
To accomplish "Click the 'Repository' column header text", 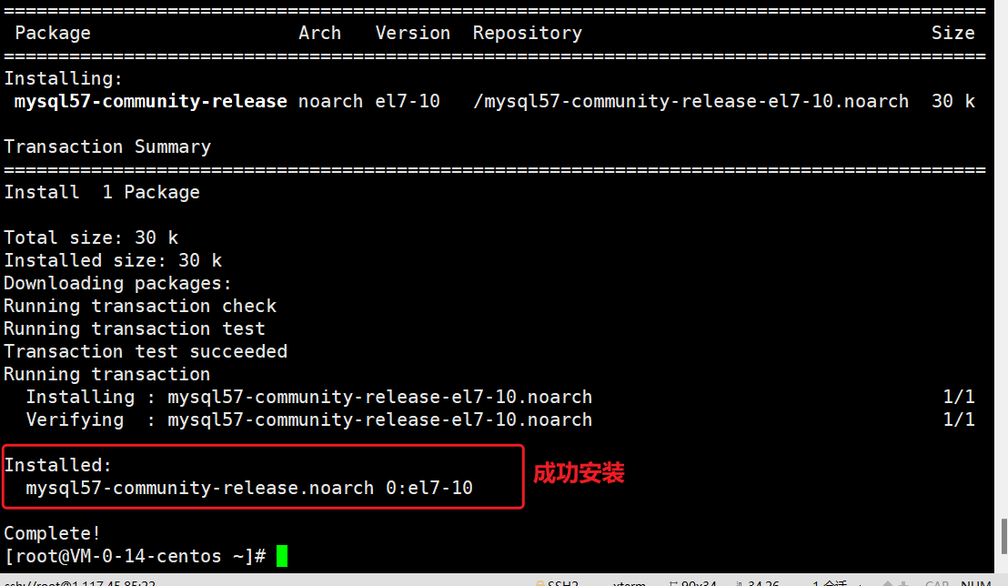I will point(527,34).
